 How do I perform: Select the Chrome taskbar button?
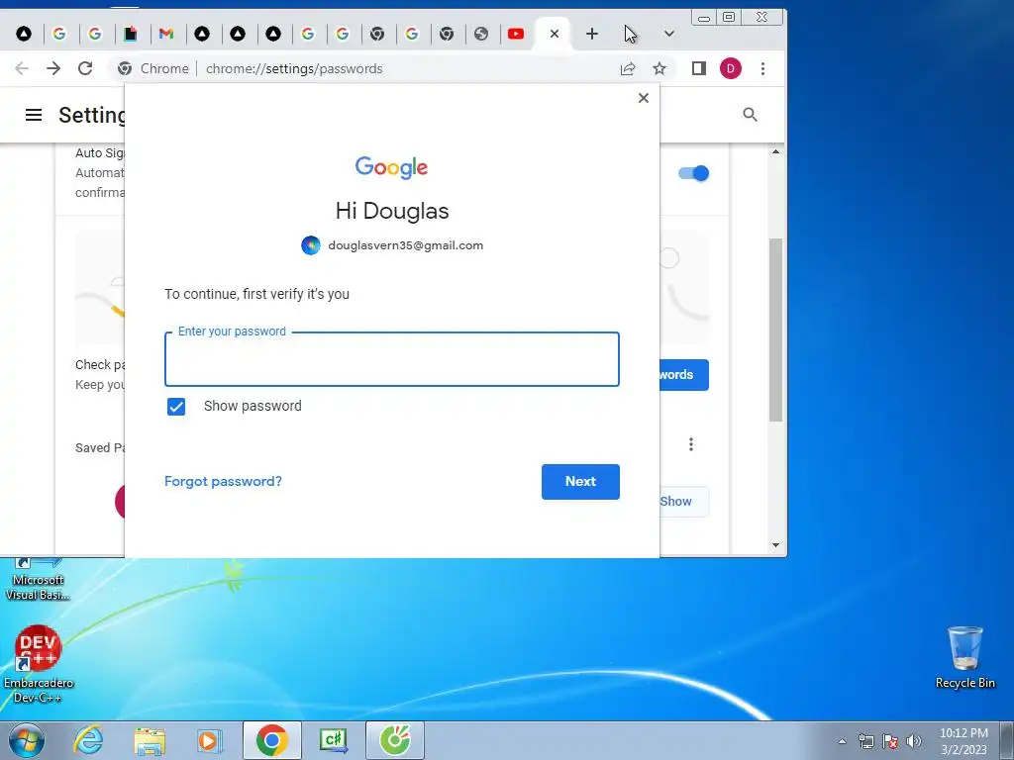coord(272,740)
